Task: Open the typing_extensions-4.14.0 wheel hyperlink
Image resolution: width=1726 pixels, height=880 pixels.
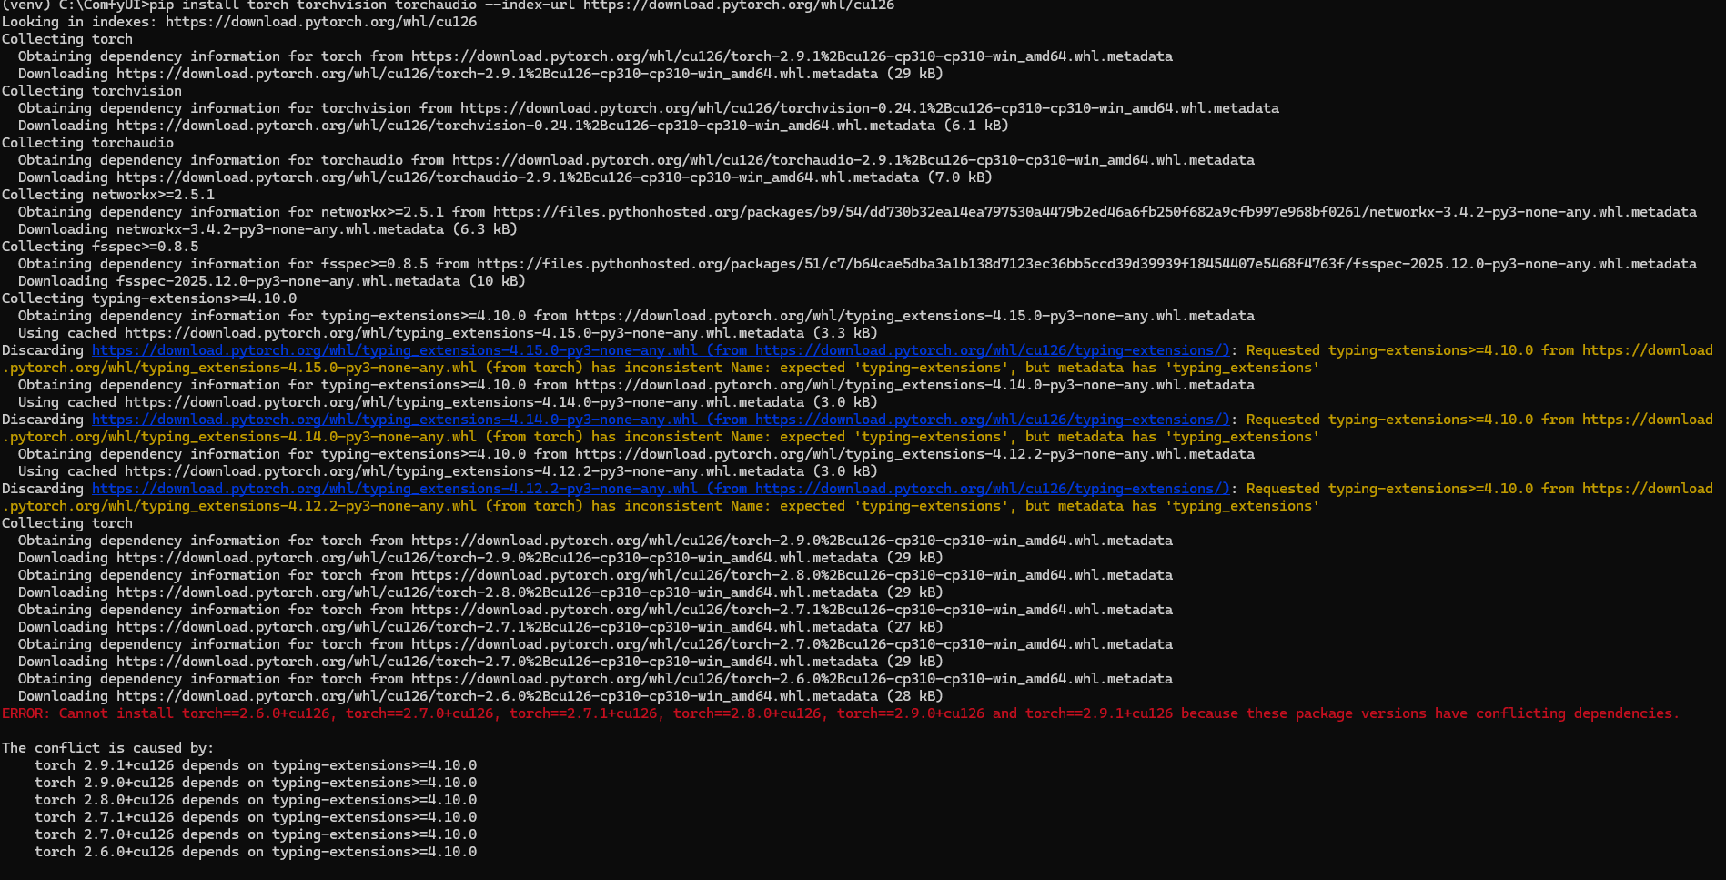Action: [394, 420]
